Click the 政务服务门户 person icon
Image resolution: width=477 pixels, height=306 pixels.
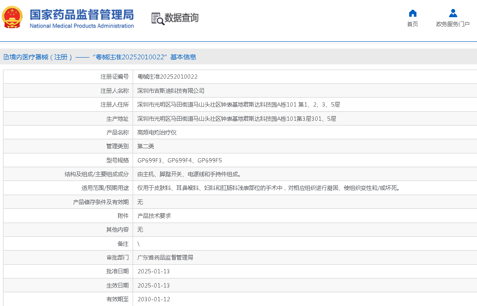(x=453, y=13)
